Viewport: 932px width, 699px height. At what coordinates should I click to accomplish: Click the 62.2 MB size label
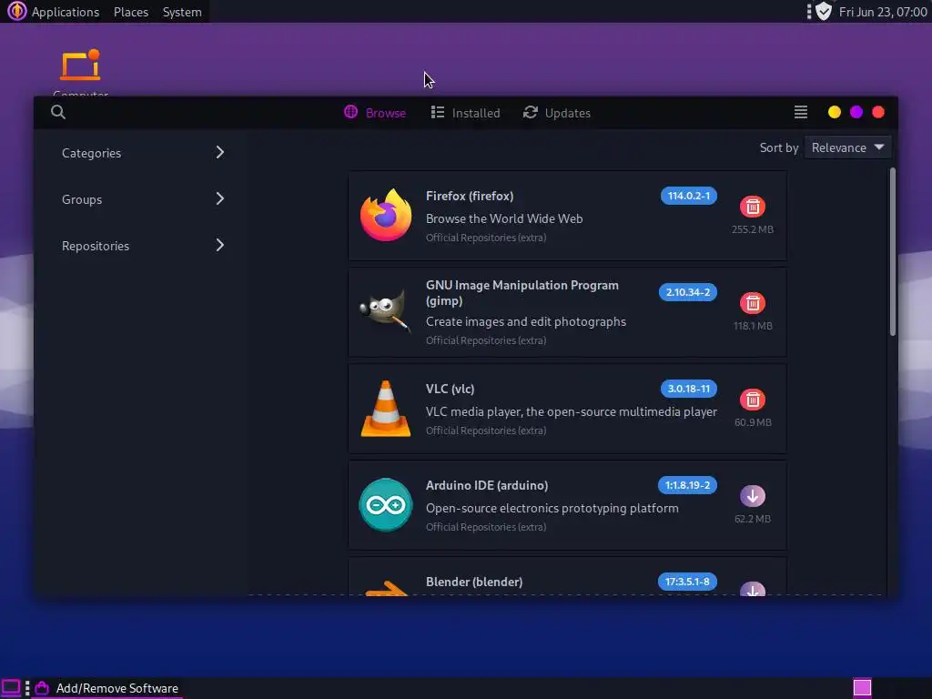pos(753,519)
